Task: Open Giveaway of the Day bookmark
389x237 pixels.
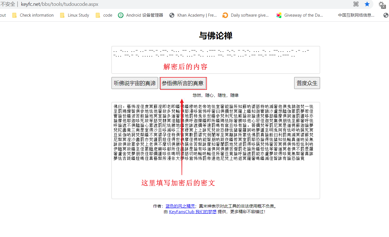Action: [300, 15]
